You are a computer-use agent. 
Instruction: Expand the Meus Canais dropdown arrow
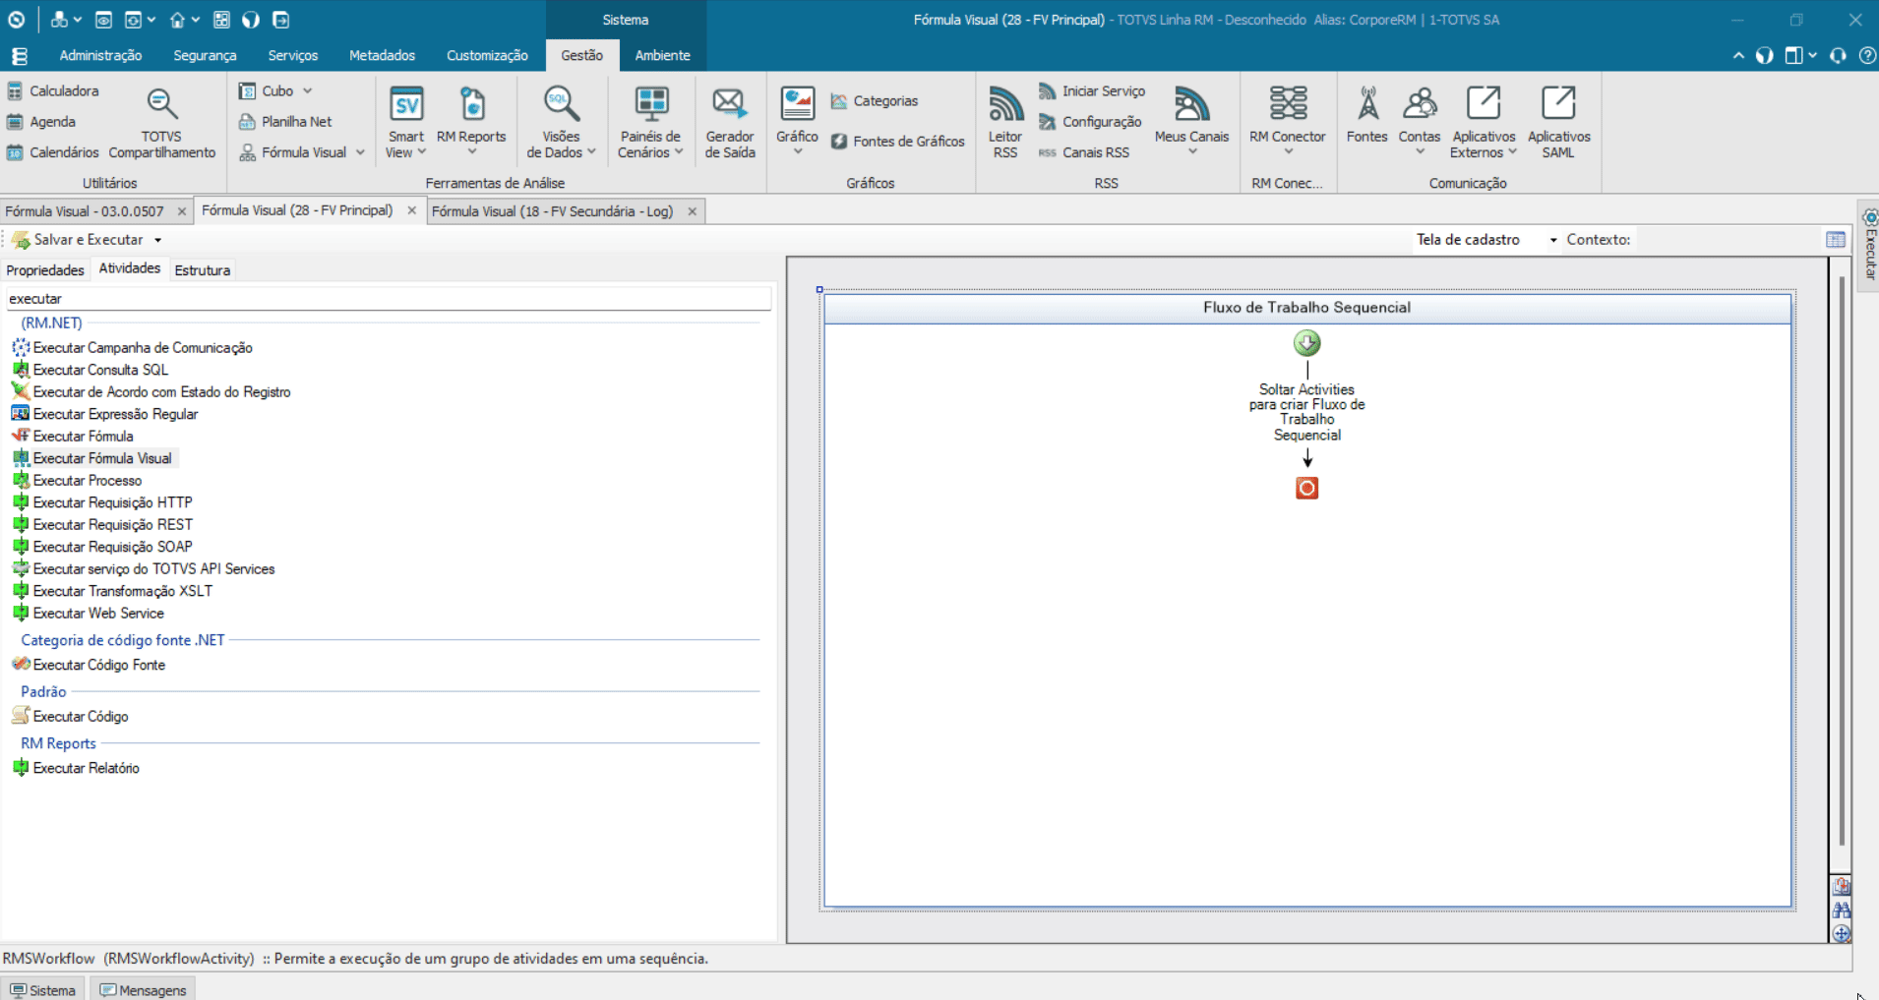(1192, 152)
